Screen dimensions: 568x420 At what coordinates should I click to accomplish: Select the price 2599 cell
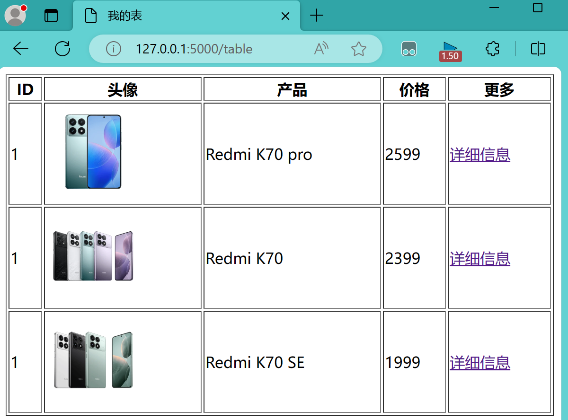414,154
